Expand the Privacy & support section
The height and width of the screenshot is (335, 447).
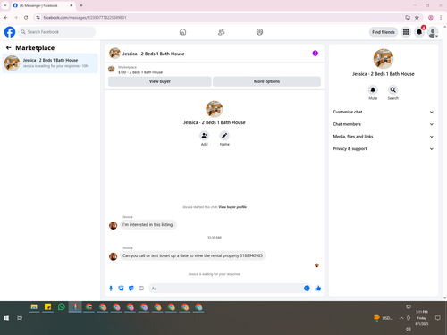click(383, 148)
